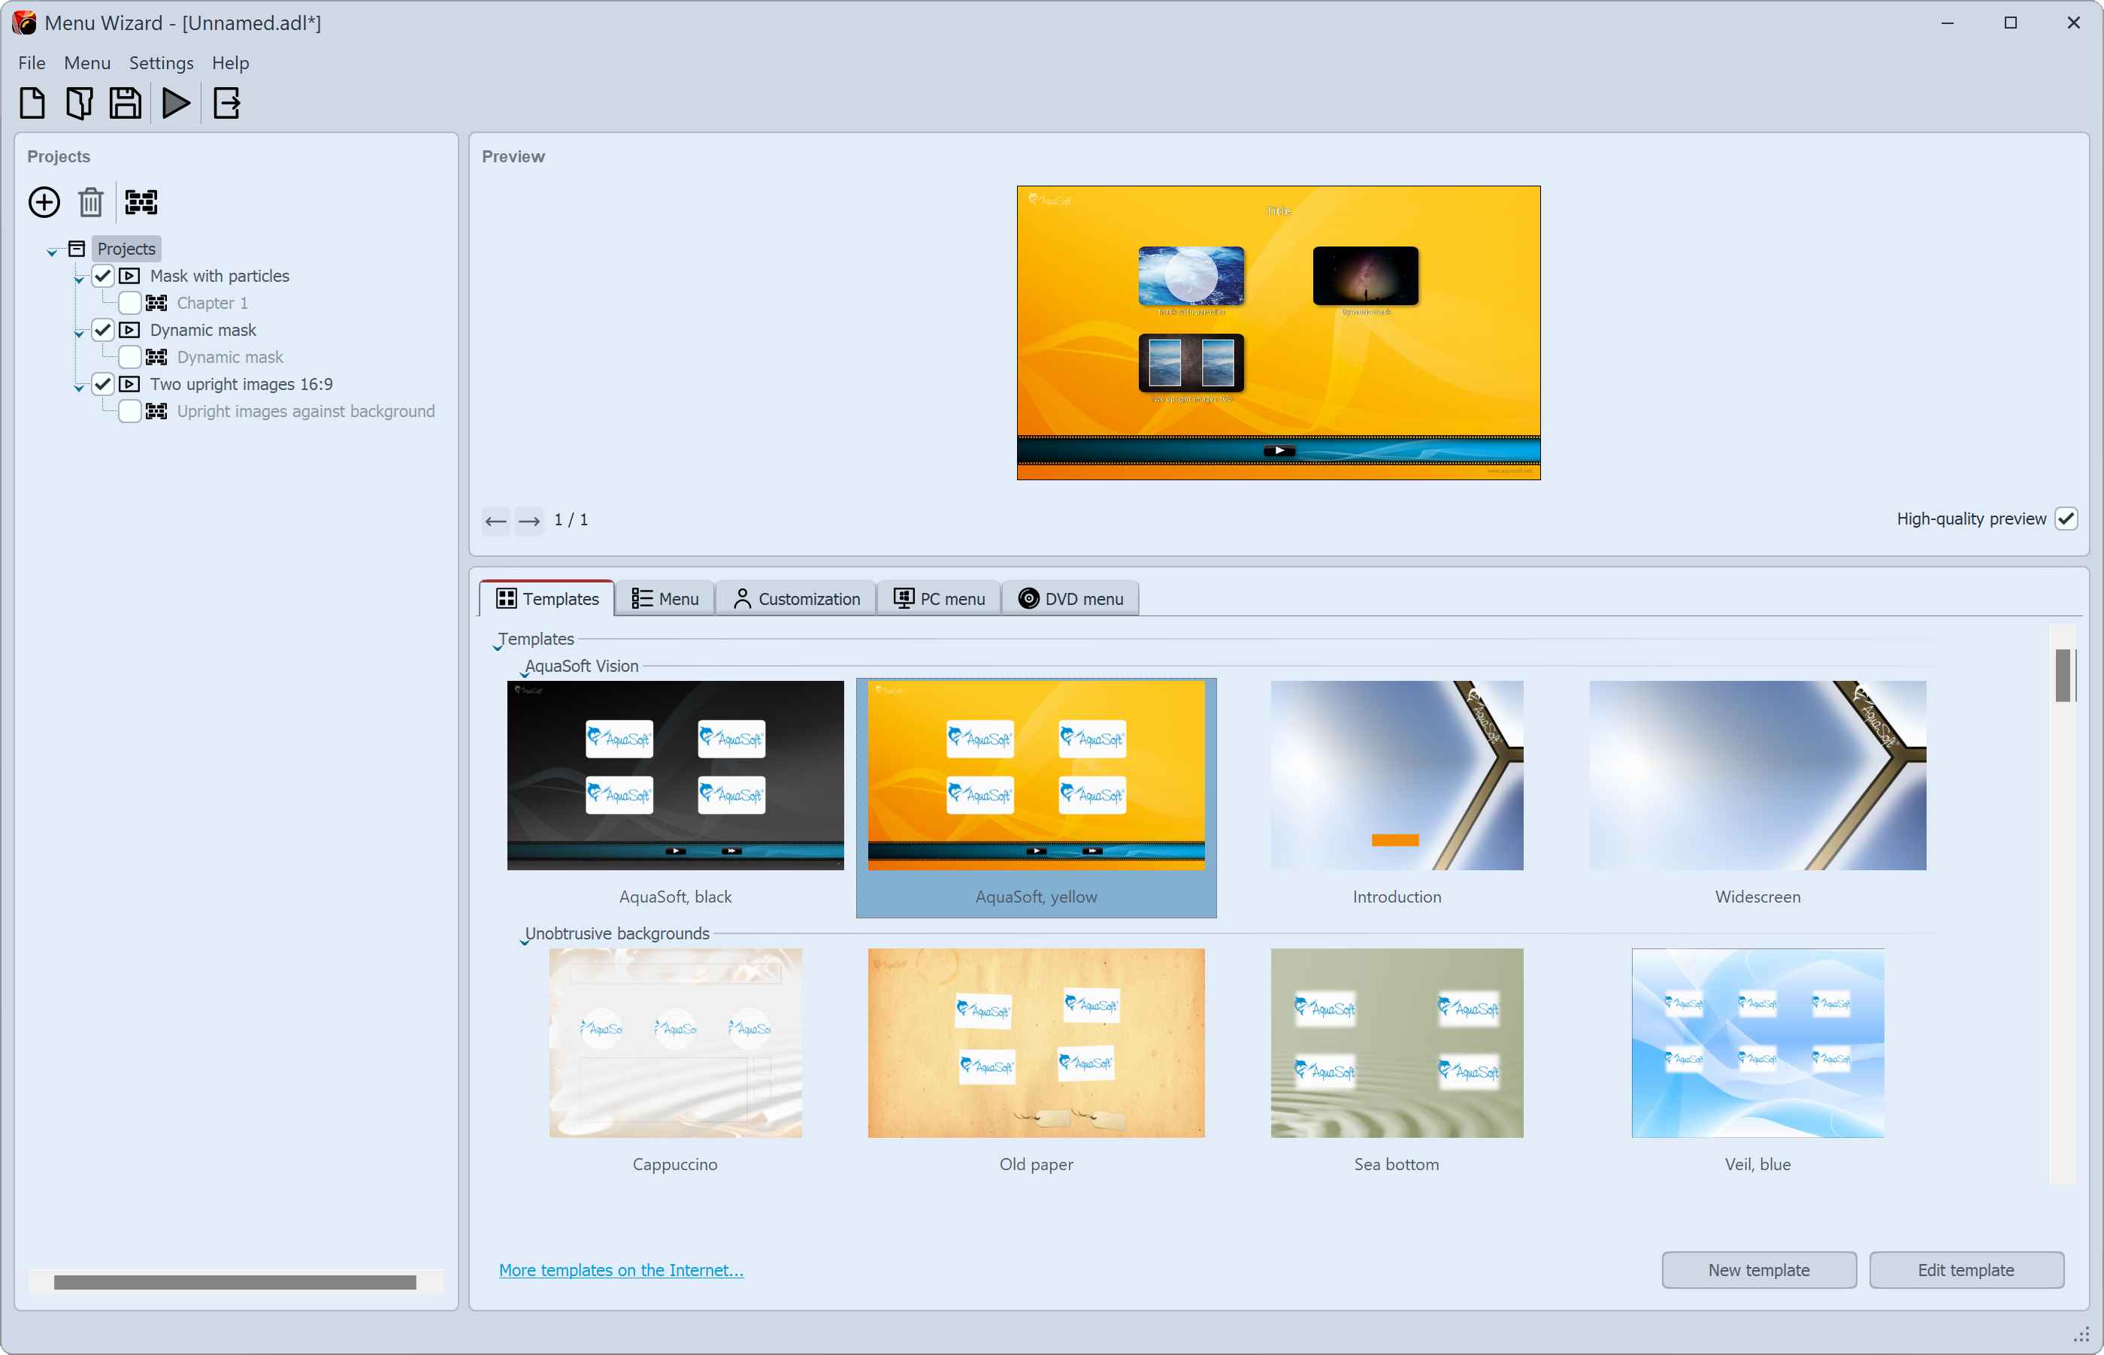Click More templates on the Internet link

tap(621, 1269)
